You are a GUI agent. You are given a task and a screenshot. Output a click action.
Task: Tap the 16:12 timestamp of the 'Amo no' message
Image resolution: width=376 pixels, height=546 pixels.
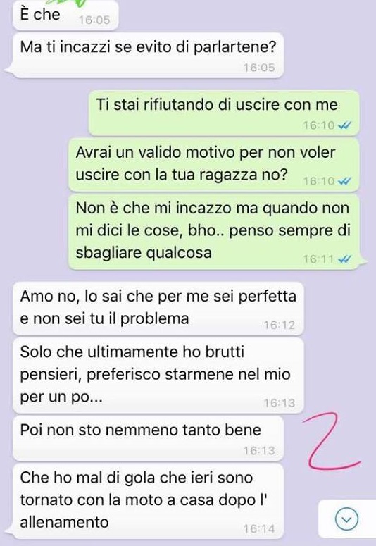click(280, 325)
